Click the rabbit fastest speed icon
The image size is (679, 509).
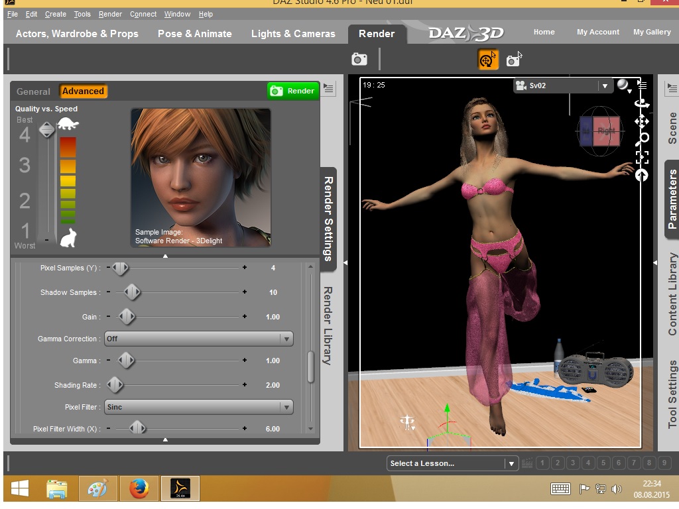point(68,238)
